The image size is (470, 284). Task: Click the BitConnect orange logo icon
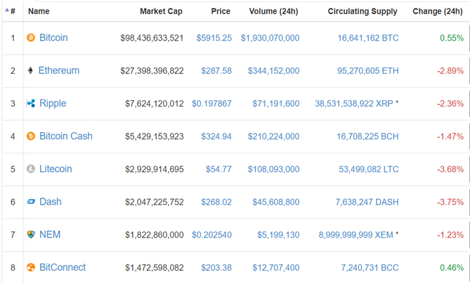[31, 267]
